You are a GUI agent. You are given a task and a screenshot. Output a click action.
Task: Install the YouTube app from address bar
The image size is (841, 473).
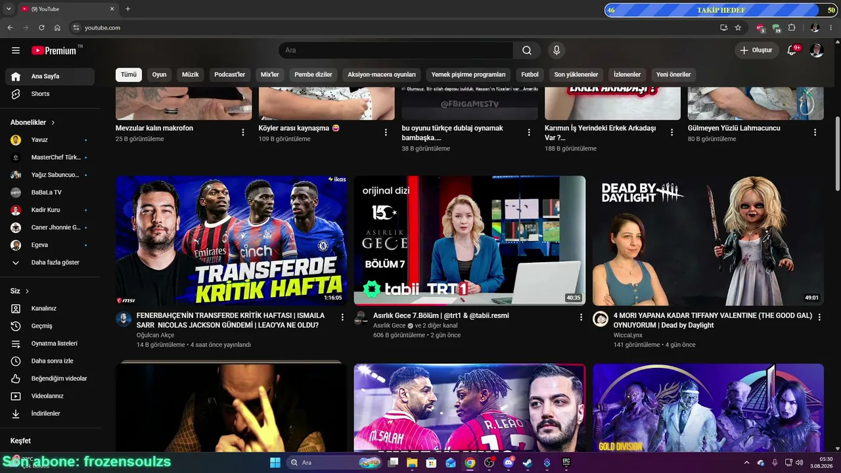(723, 28)
